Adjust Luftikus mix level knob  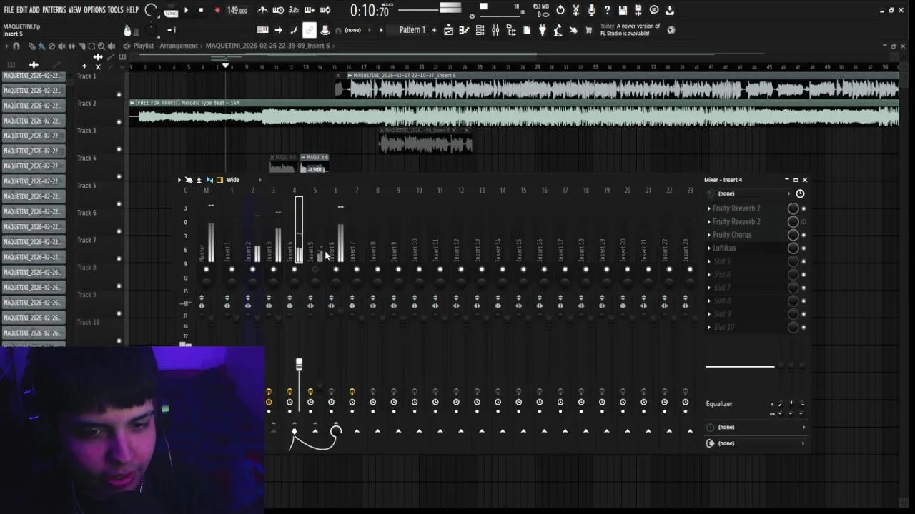point(793,248)
